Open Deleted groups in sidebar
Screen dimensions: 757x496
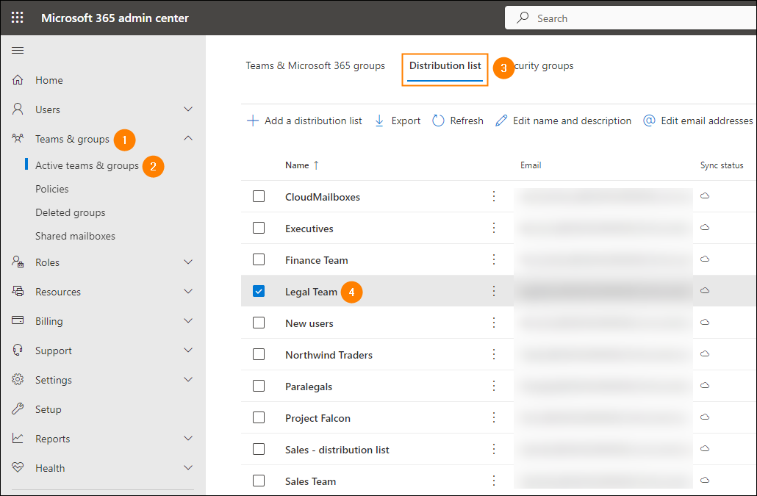click(70, 213)
